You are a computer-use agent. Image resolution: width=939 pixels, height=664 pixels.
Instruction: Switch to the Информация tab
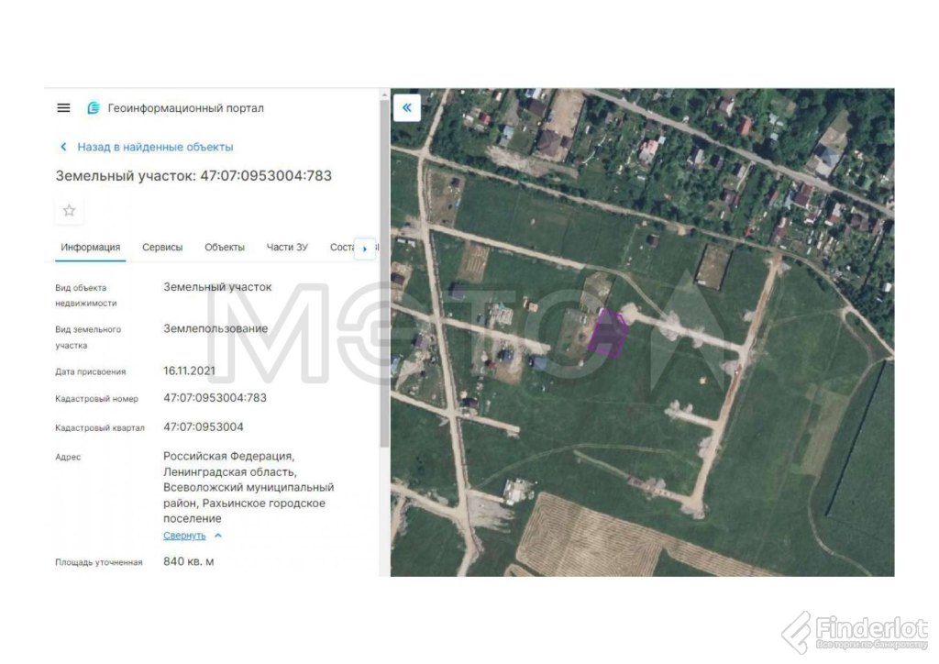(x=90, y=248)
